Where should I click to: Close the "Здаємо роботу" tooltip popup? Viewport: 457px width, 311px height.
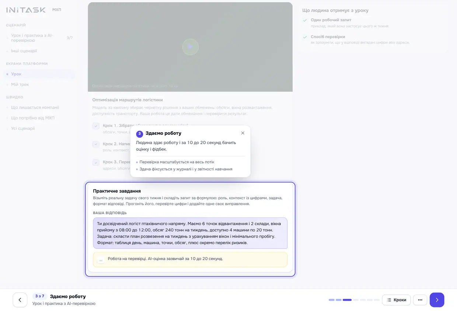243,133
